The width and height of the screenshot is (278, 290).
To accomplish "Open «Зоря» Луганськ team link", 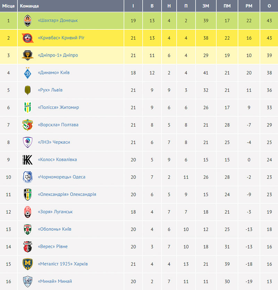I will 55,212.
